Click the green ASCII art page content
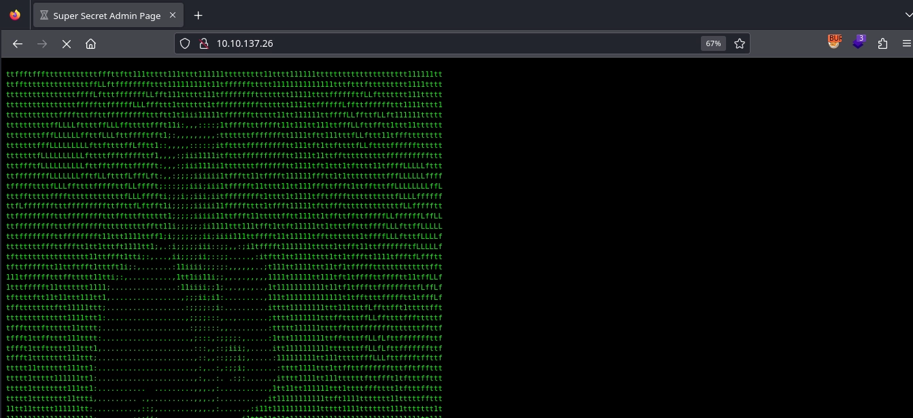913x418 pixels. [x=224, y=237]
